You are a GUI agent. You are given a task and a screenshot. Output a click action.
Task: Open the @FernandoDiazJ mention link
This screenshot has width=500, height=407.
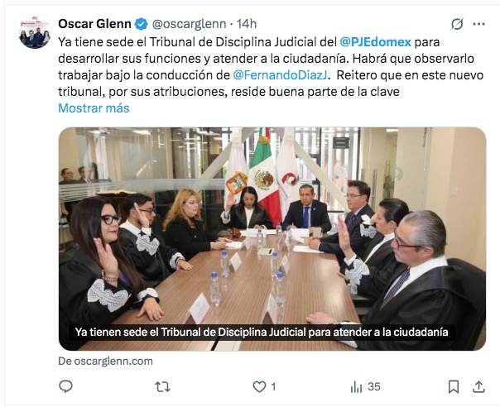(x=281, y=75)
